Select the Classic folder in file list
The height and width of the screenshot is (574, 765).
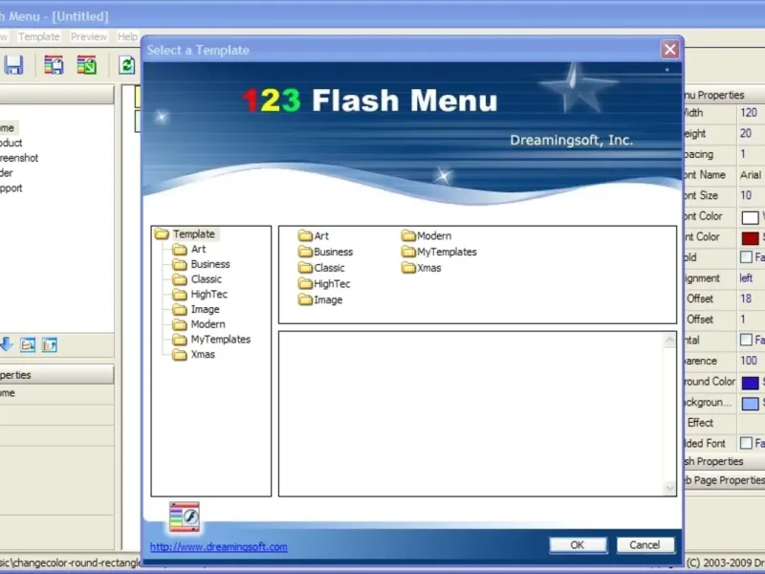click(x=321, y=268)
